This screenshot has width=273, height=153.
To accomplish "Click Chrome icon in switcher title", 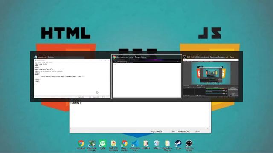I will tap(114, 57).
